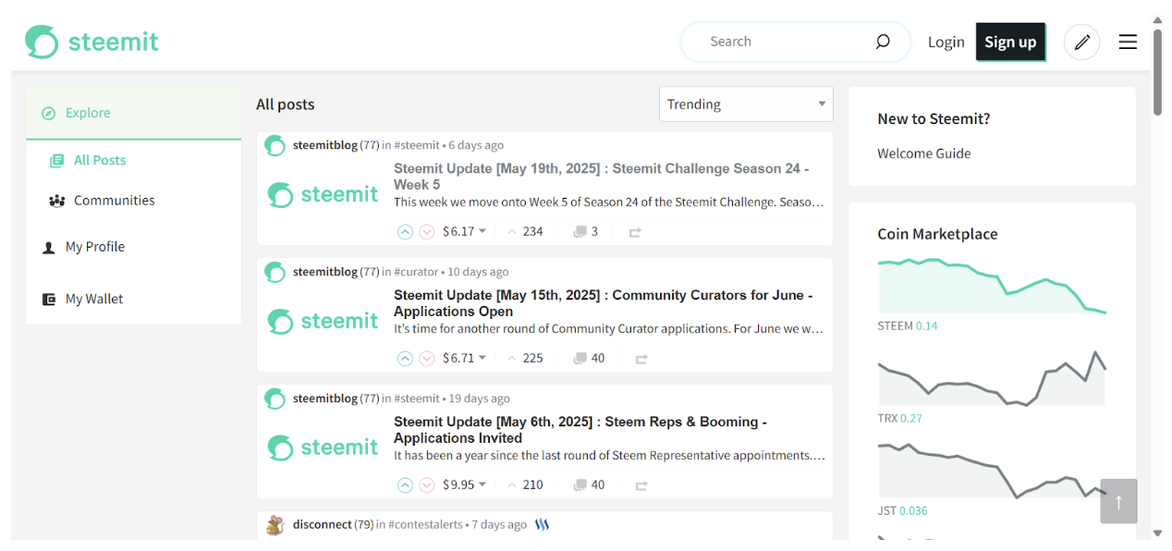
Task: Click the Sign up button
Action: coord(1010,42)
